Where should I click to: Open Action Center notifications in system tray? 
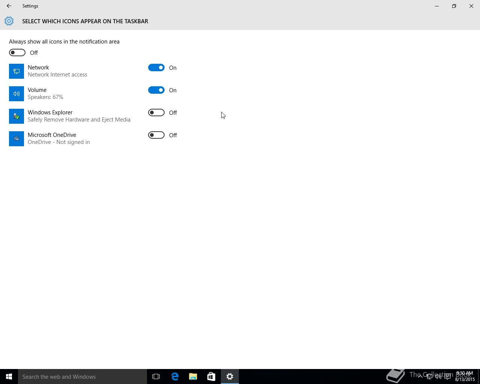point(447,376)
